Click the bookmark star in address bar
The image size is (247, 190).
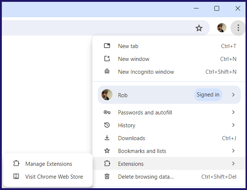(199, 28)
